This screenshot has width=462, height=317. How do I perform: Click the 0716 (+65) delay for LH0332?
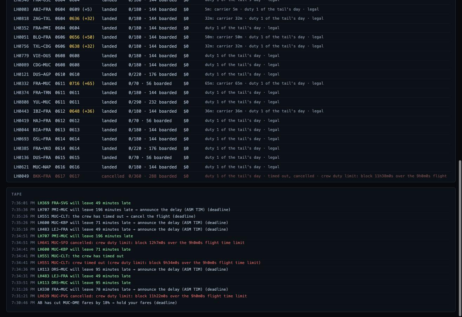82,83
